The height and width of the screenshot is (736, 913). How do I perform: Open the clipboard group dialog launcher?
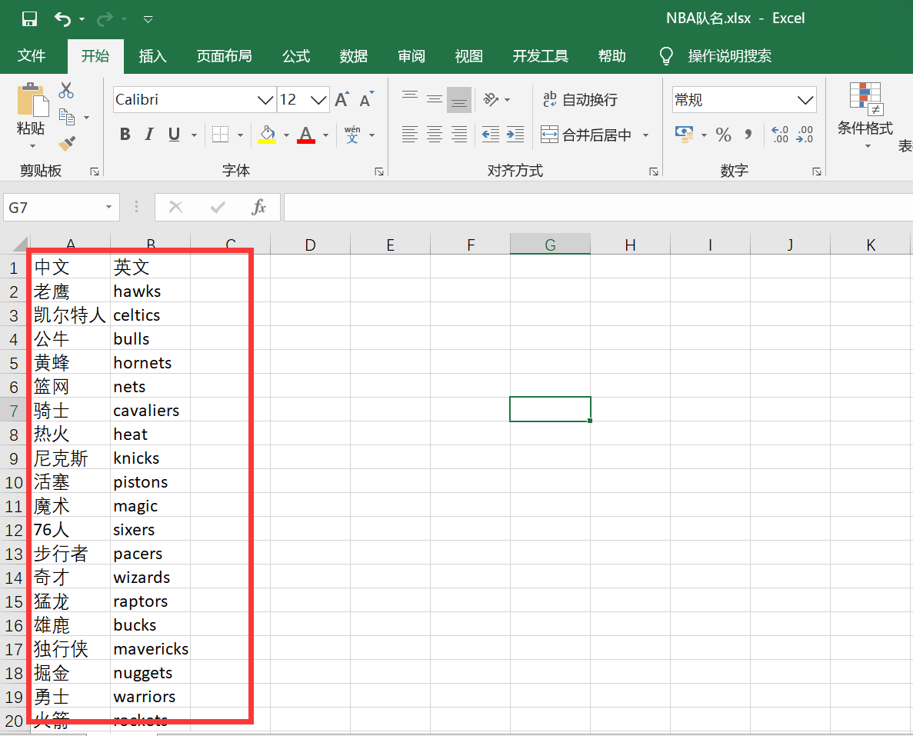coord(95,172)
